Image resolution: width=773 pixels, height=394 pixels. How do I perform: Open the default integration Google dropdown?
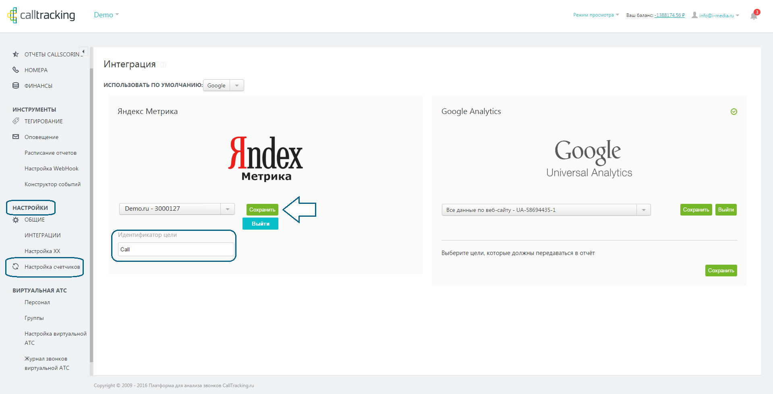[x=224, y=85]
